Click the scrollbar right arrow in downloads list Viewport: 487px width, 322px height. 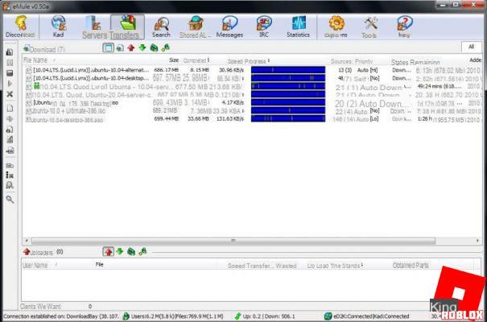(x=477, y=241)
